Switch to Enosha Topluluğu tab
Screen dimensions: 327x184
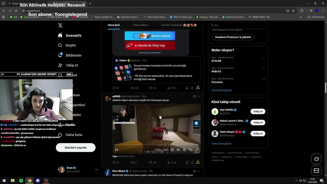click(179, 25)
